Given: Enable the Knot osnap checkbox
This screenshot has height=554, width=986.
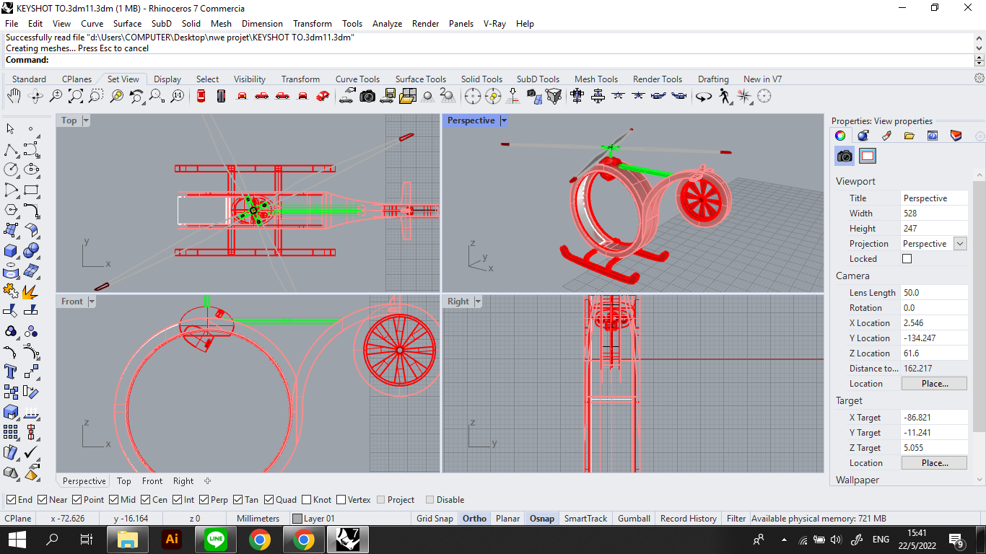Looking at the screenshot, I should (x=307, y=500).
